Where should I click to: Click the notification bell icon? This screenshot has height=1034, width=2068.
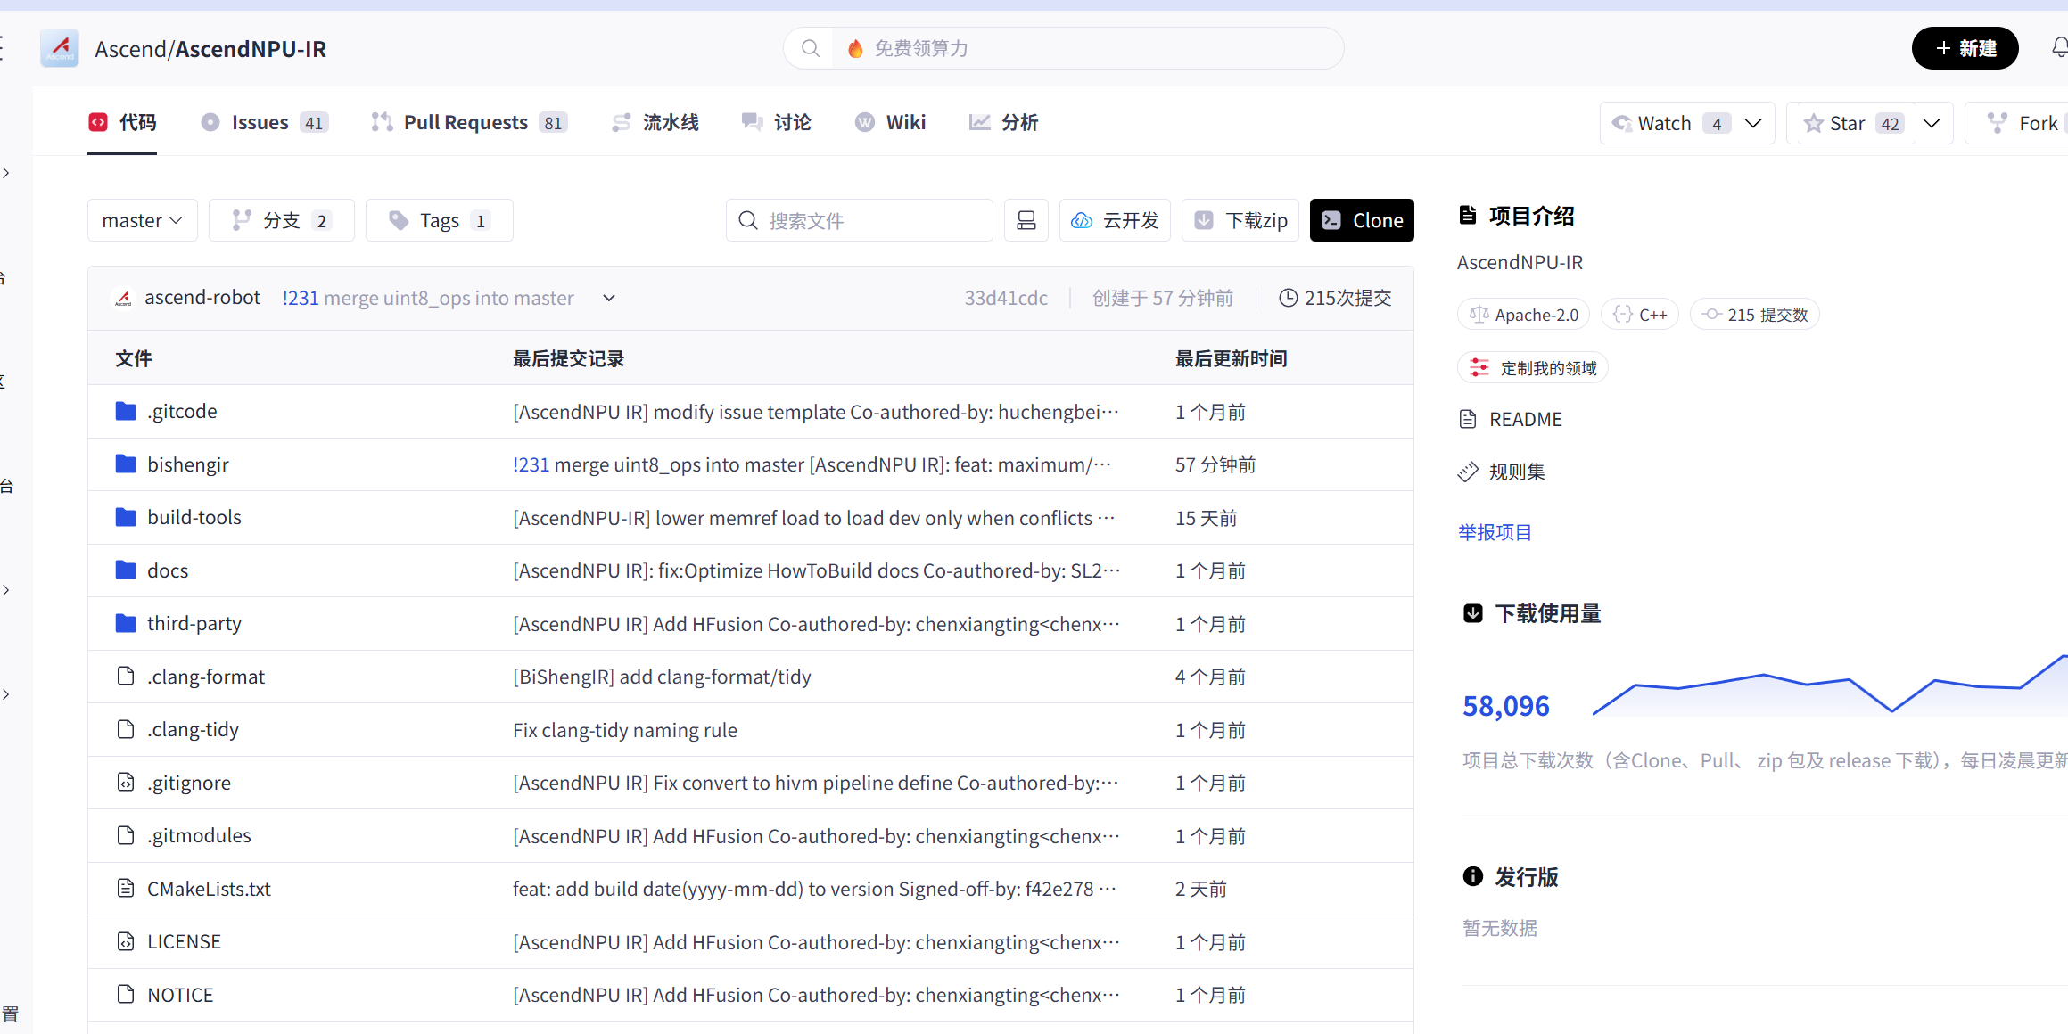2059,48
